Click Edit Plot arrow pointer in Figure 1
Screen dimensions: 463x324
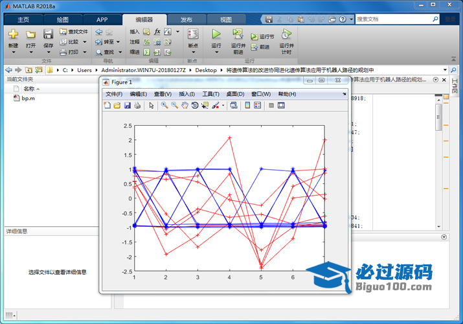pyautogui.click(x=152, y=106)
